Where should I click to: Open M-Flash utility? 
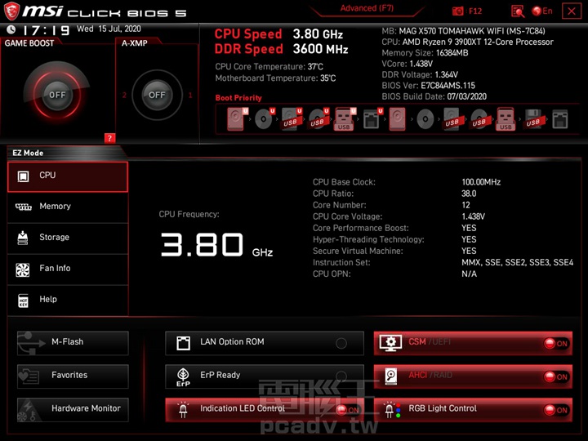73,343
